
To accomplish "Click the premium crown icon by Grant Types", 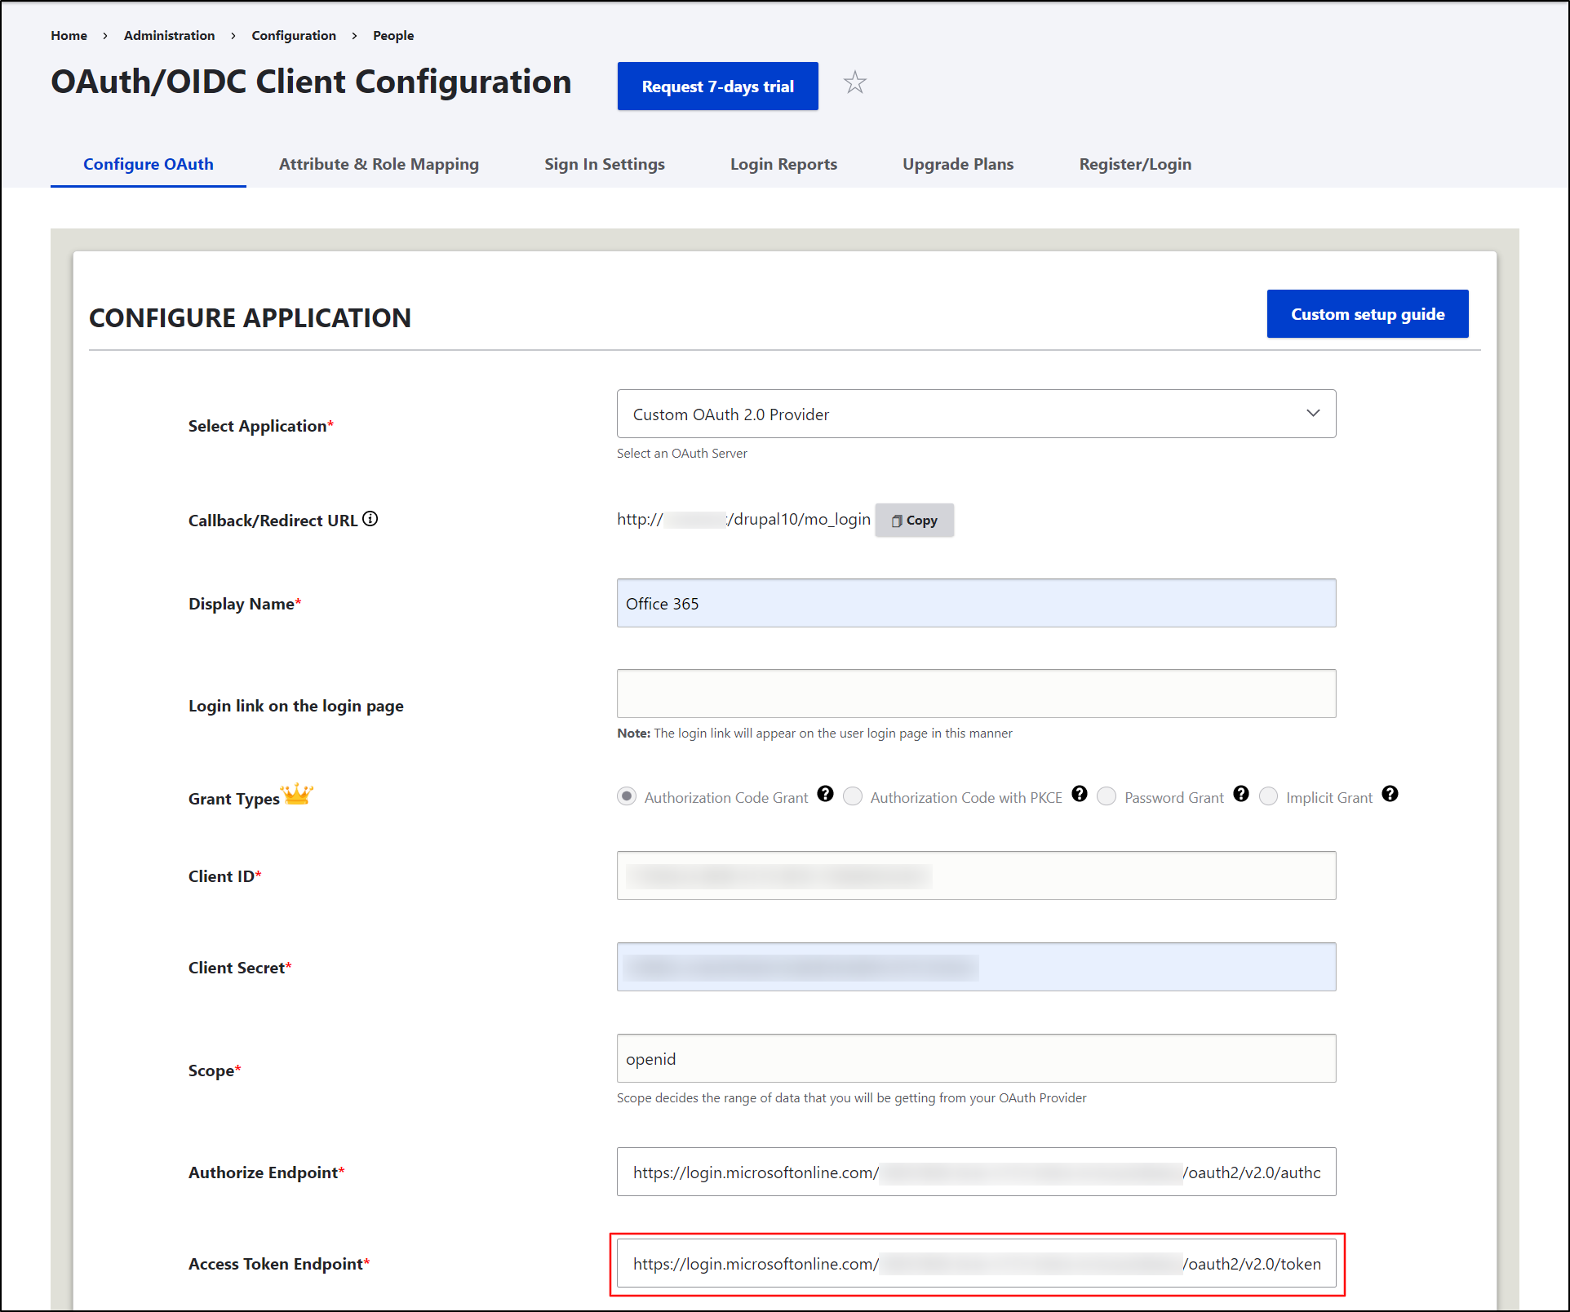I will [297, 794].
